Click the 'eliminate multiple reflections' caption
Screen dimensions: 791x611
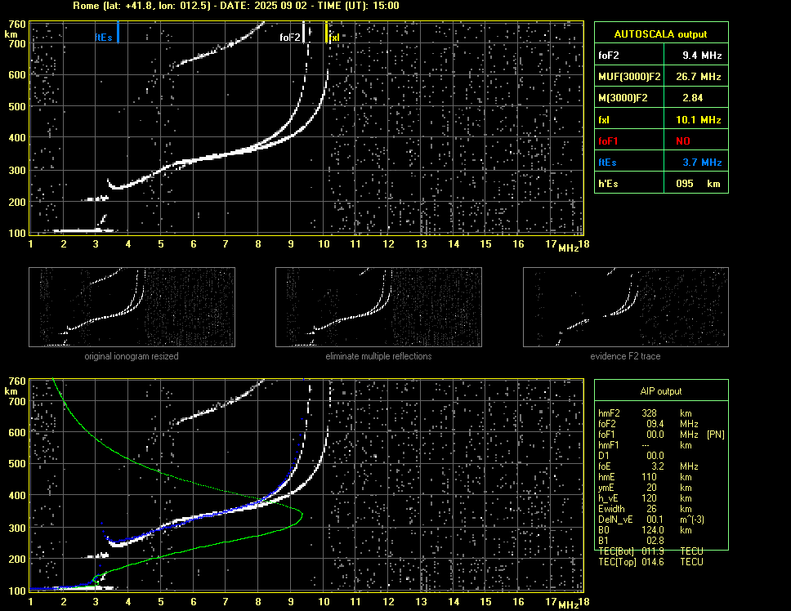[378, 356]
